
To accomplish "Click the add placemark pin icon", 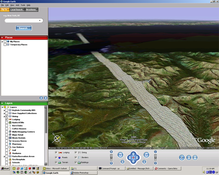I will (x=182, y=157).
